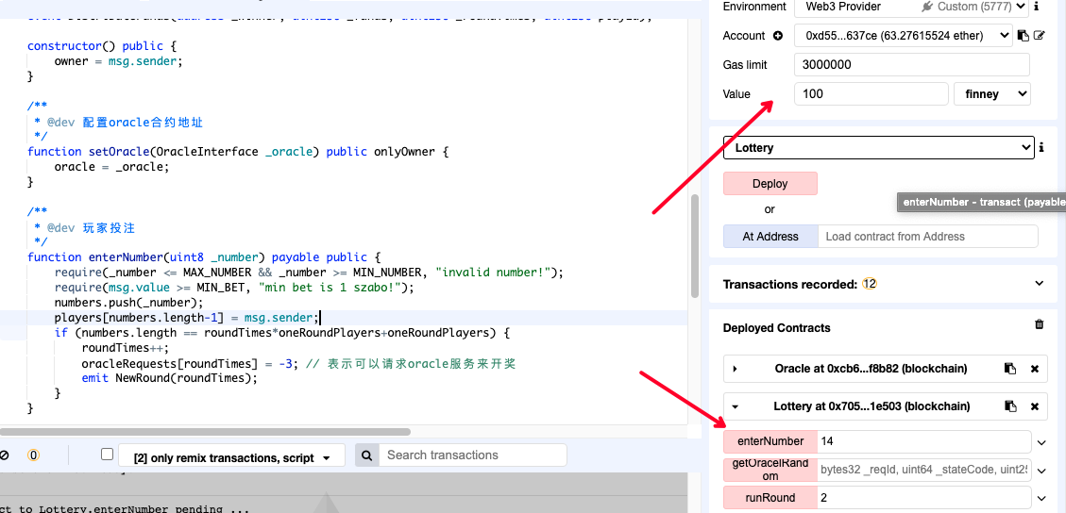
Task: Remove the Oracle deployed contract instance
Action: (x=1035, y=369)
